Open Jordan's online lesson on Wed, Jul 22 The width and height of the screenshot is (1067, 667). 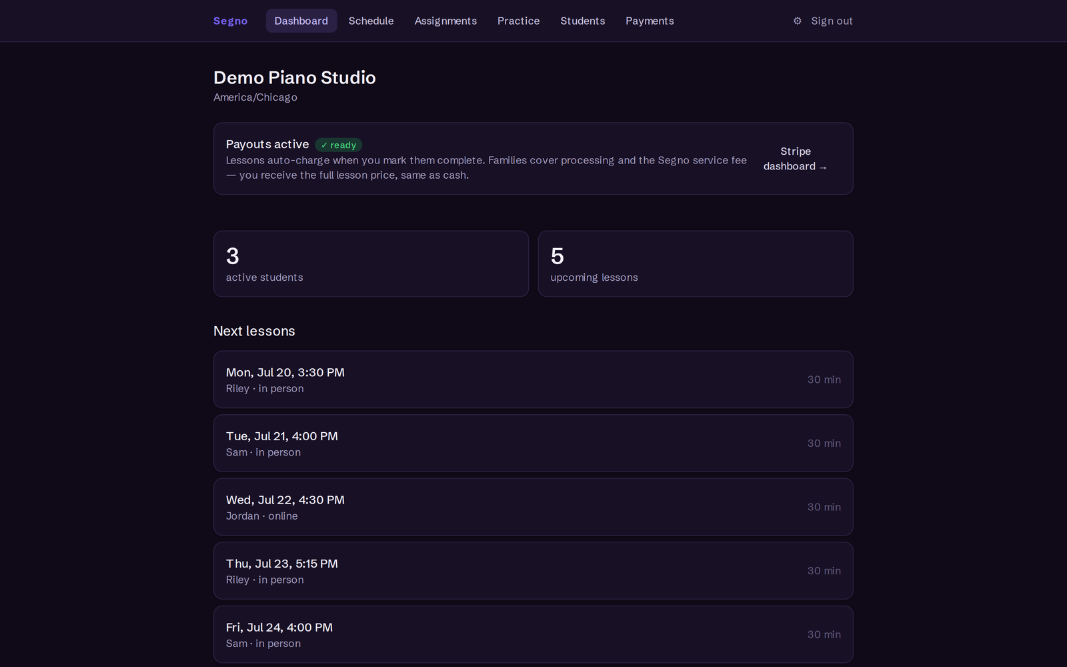[533, 507]
